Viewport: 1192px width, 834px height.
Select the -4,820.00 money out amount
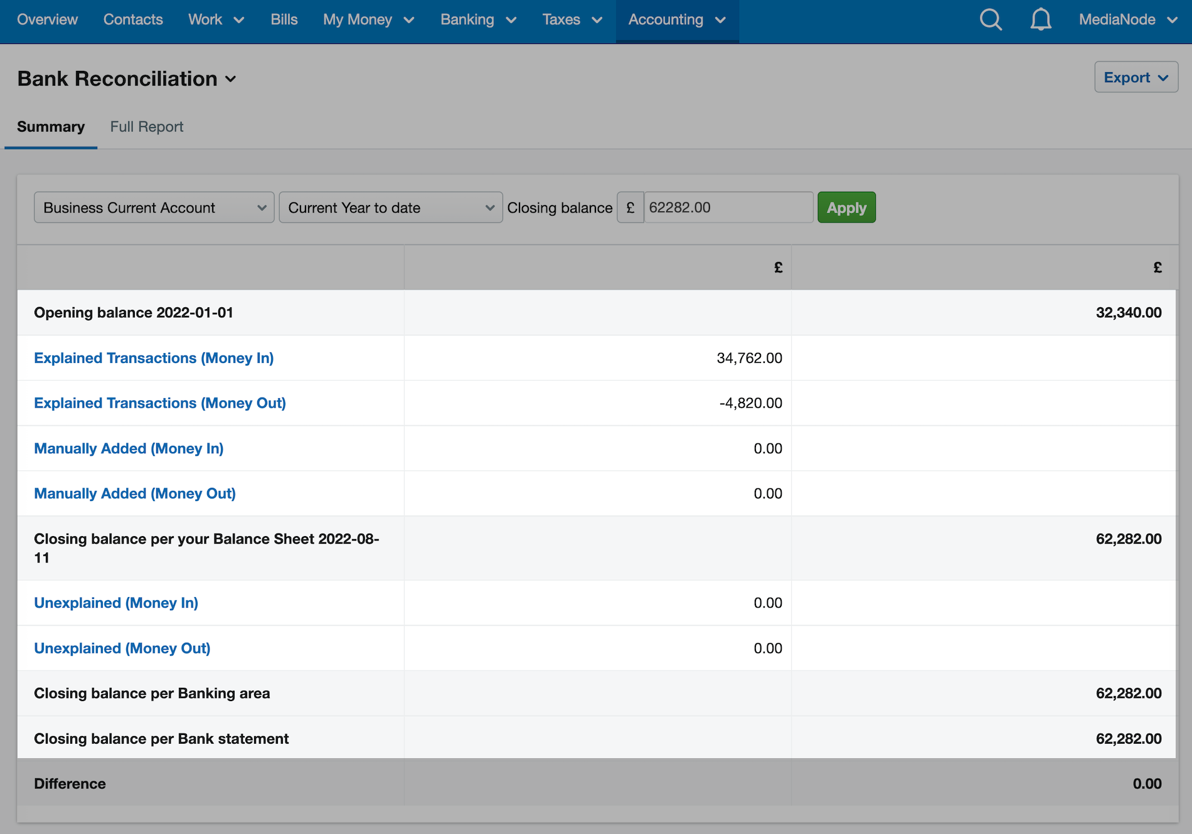pyautogui.click(x=751, y=403)
